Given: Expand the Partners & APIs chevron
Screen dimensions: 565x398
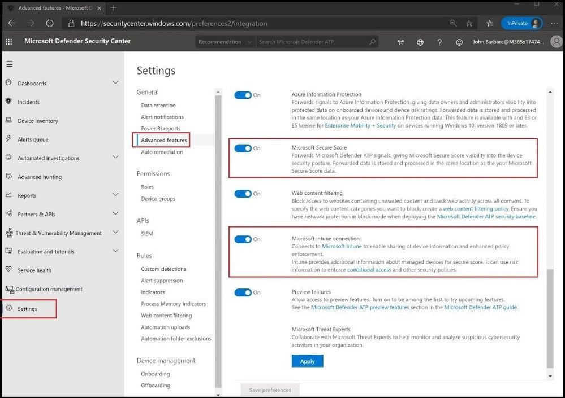Looking at the screenshot, I should click(x=115, y=213).
